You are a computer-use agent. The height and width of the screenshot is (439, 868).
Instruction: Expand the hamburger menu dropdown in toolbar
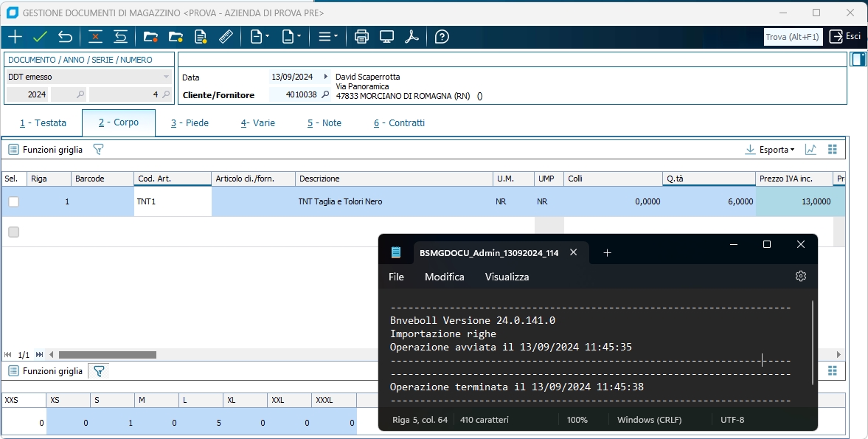[x=327, y=37]
